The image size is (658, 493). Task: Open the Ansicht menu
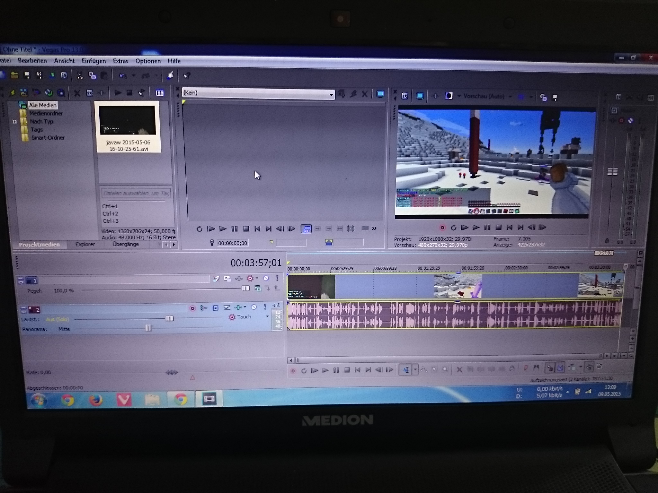(x=64, y=61)
